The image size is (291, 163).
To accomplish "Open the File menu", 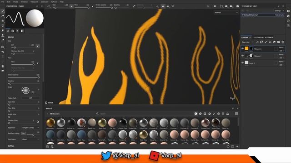I will click(3, 2).
